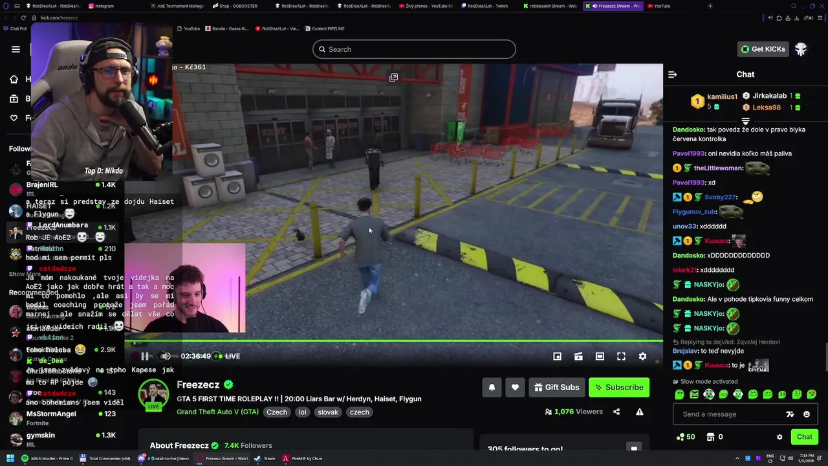Click Replying to dejvikd message reference
This screenshot has width=828, height=466.
click(x=726, y=342)
